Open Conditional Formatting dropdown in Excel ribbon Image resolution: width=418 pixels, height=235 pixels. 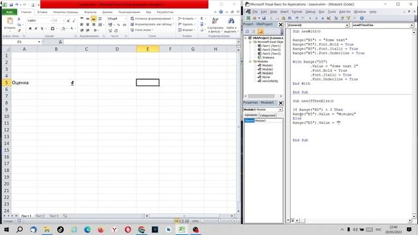152,19
